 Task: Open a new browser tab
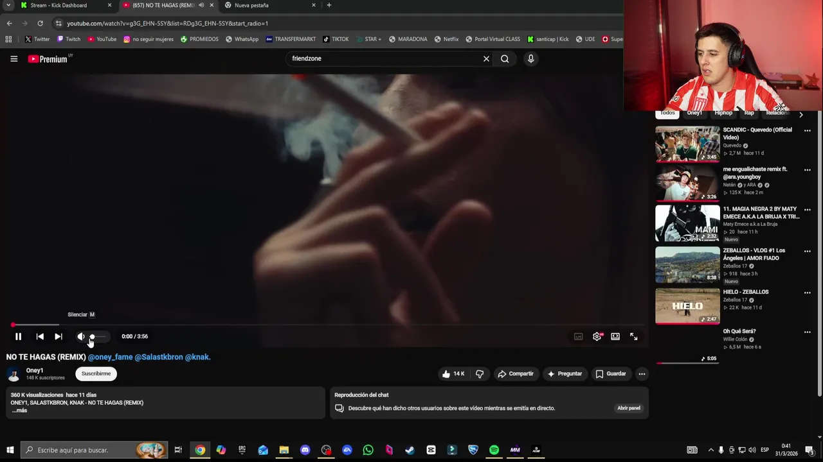coord(329,5)
